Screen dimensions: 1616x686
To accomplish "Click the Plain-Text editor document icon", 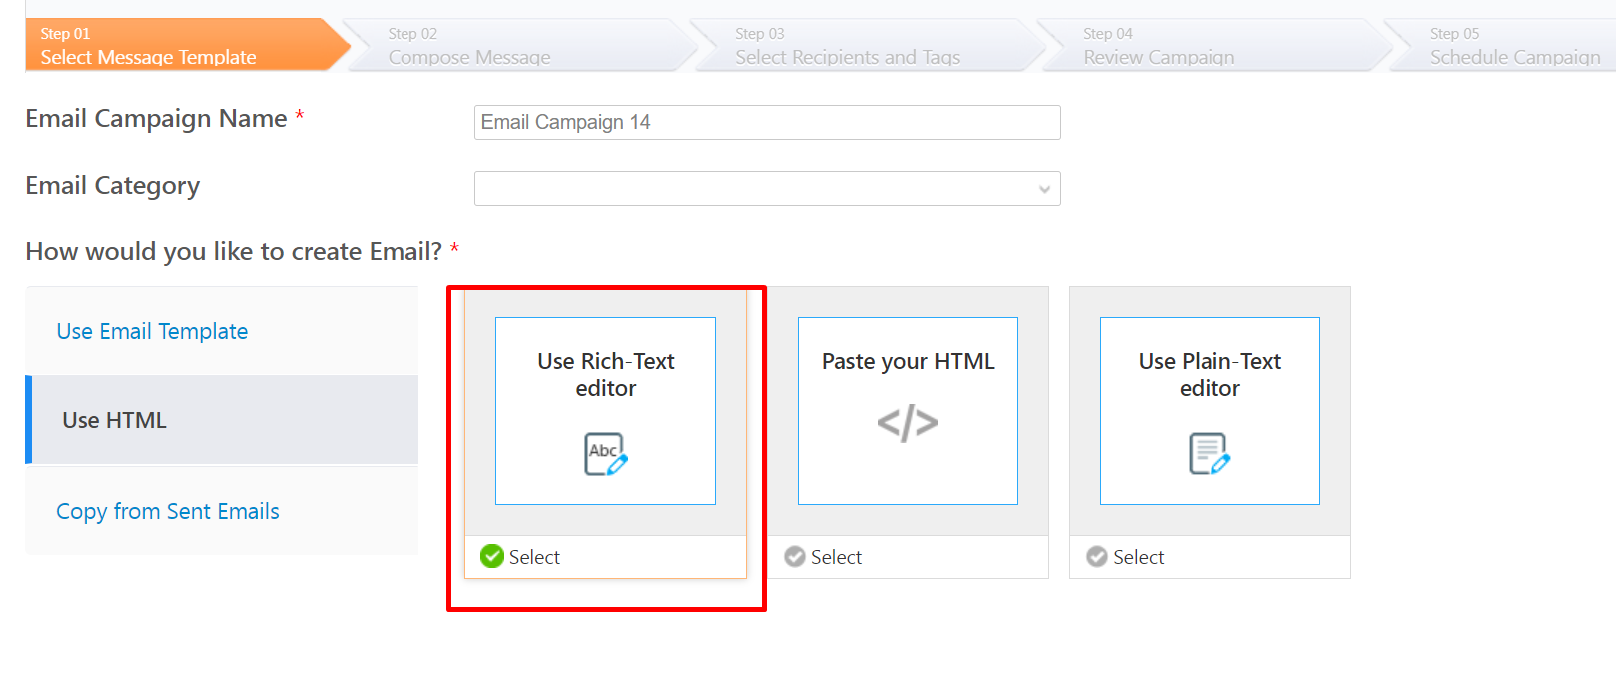I will point(1209,454).
